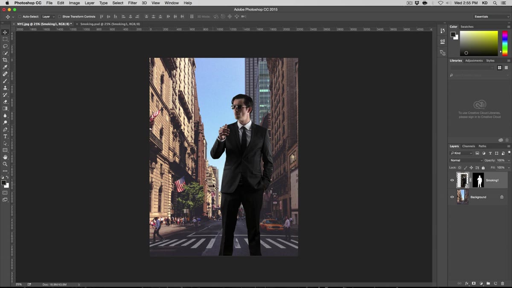
Task: Create a new group folder icon
Action: (x=488, y=283)
